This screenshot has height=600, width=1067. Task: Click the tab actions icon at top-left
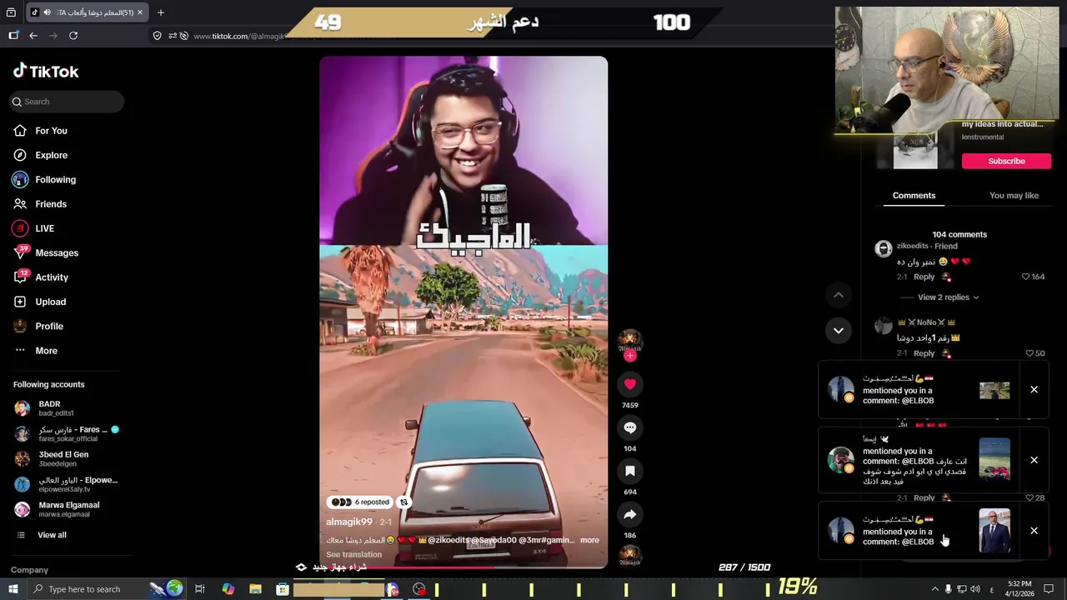click(x=11, y=12)
